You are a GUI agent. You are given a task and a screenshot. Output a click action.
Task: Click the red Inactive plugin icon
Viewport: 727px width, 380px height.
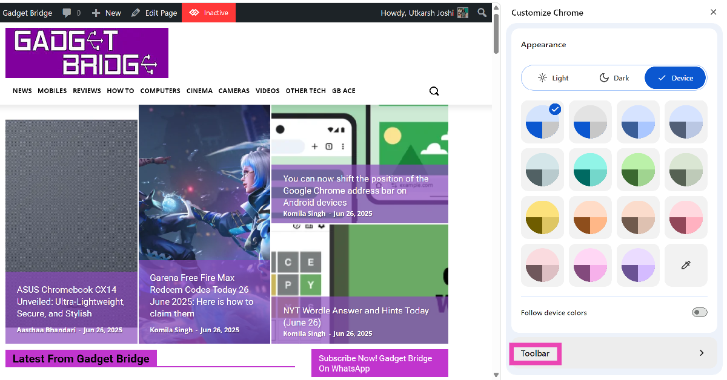pos(194,13)
